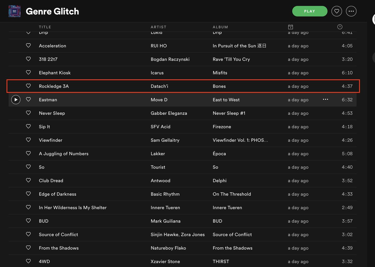Image resolution: width=375 pixels, height=267 pixels.
Task: Sort by ARTIST column header
Action: tap(158, 27)
